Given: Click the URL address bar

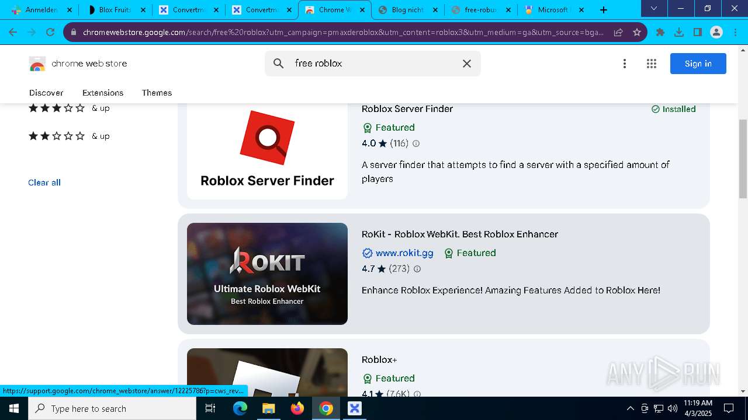Looking at the screenshot, I should pos(343,32).
